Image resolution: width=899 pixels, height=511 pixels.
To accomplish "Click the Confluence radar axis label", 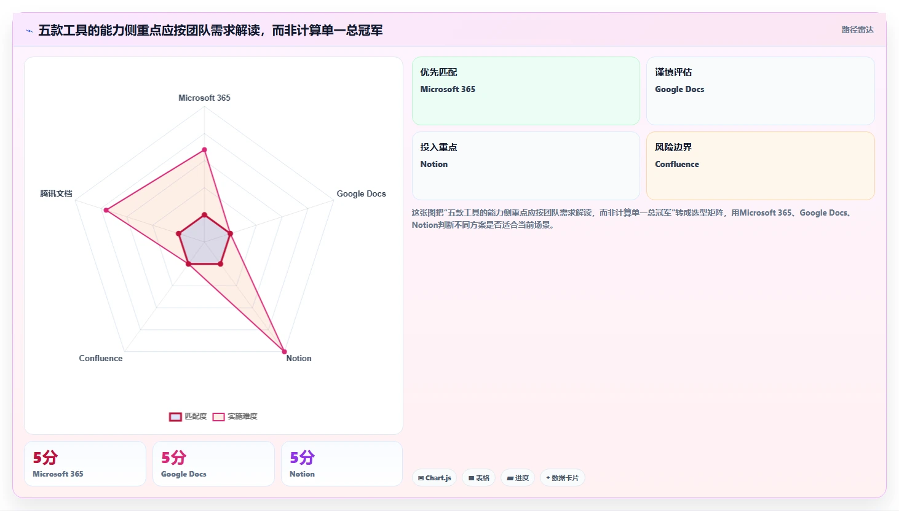I will 101,358.
